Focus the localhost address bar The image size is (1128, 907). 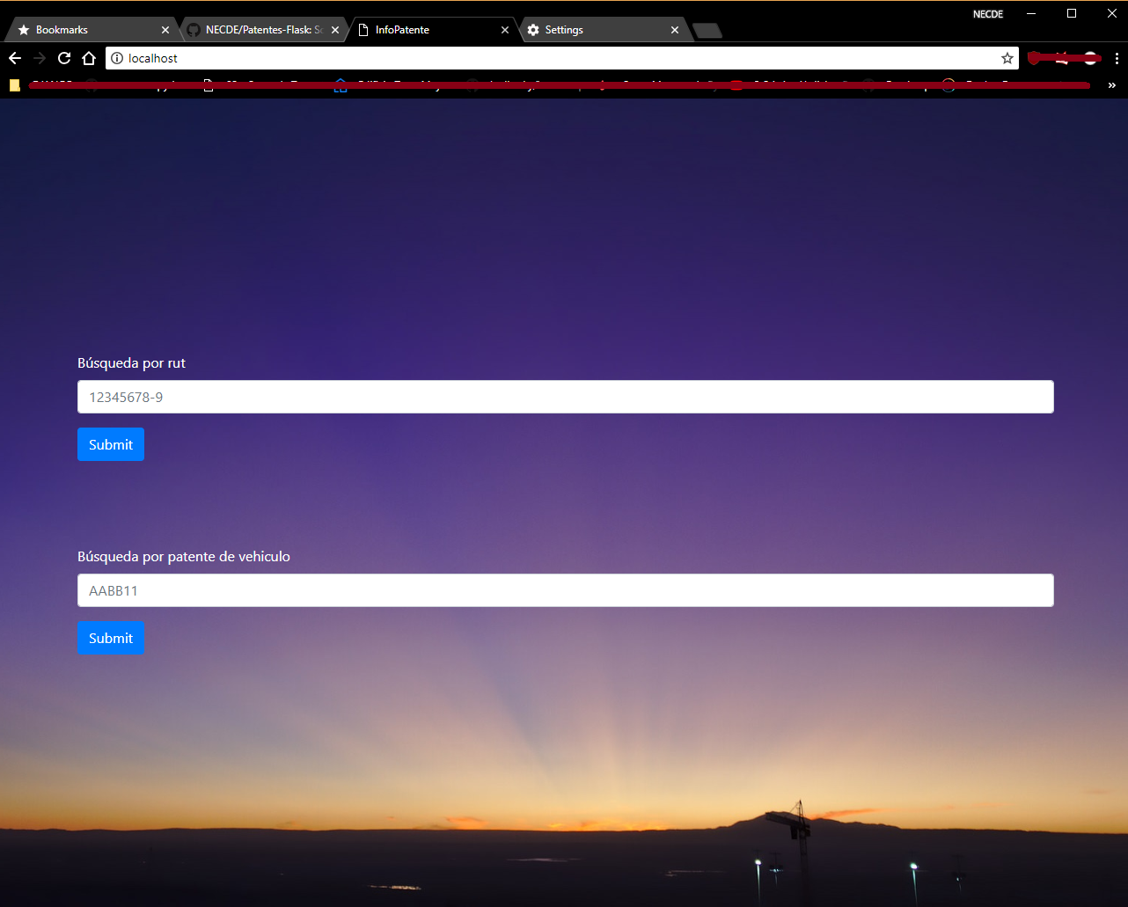562,58
